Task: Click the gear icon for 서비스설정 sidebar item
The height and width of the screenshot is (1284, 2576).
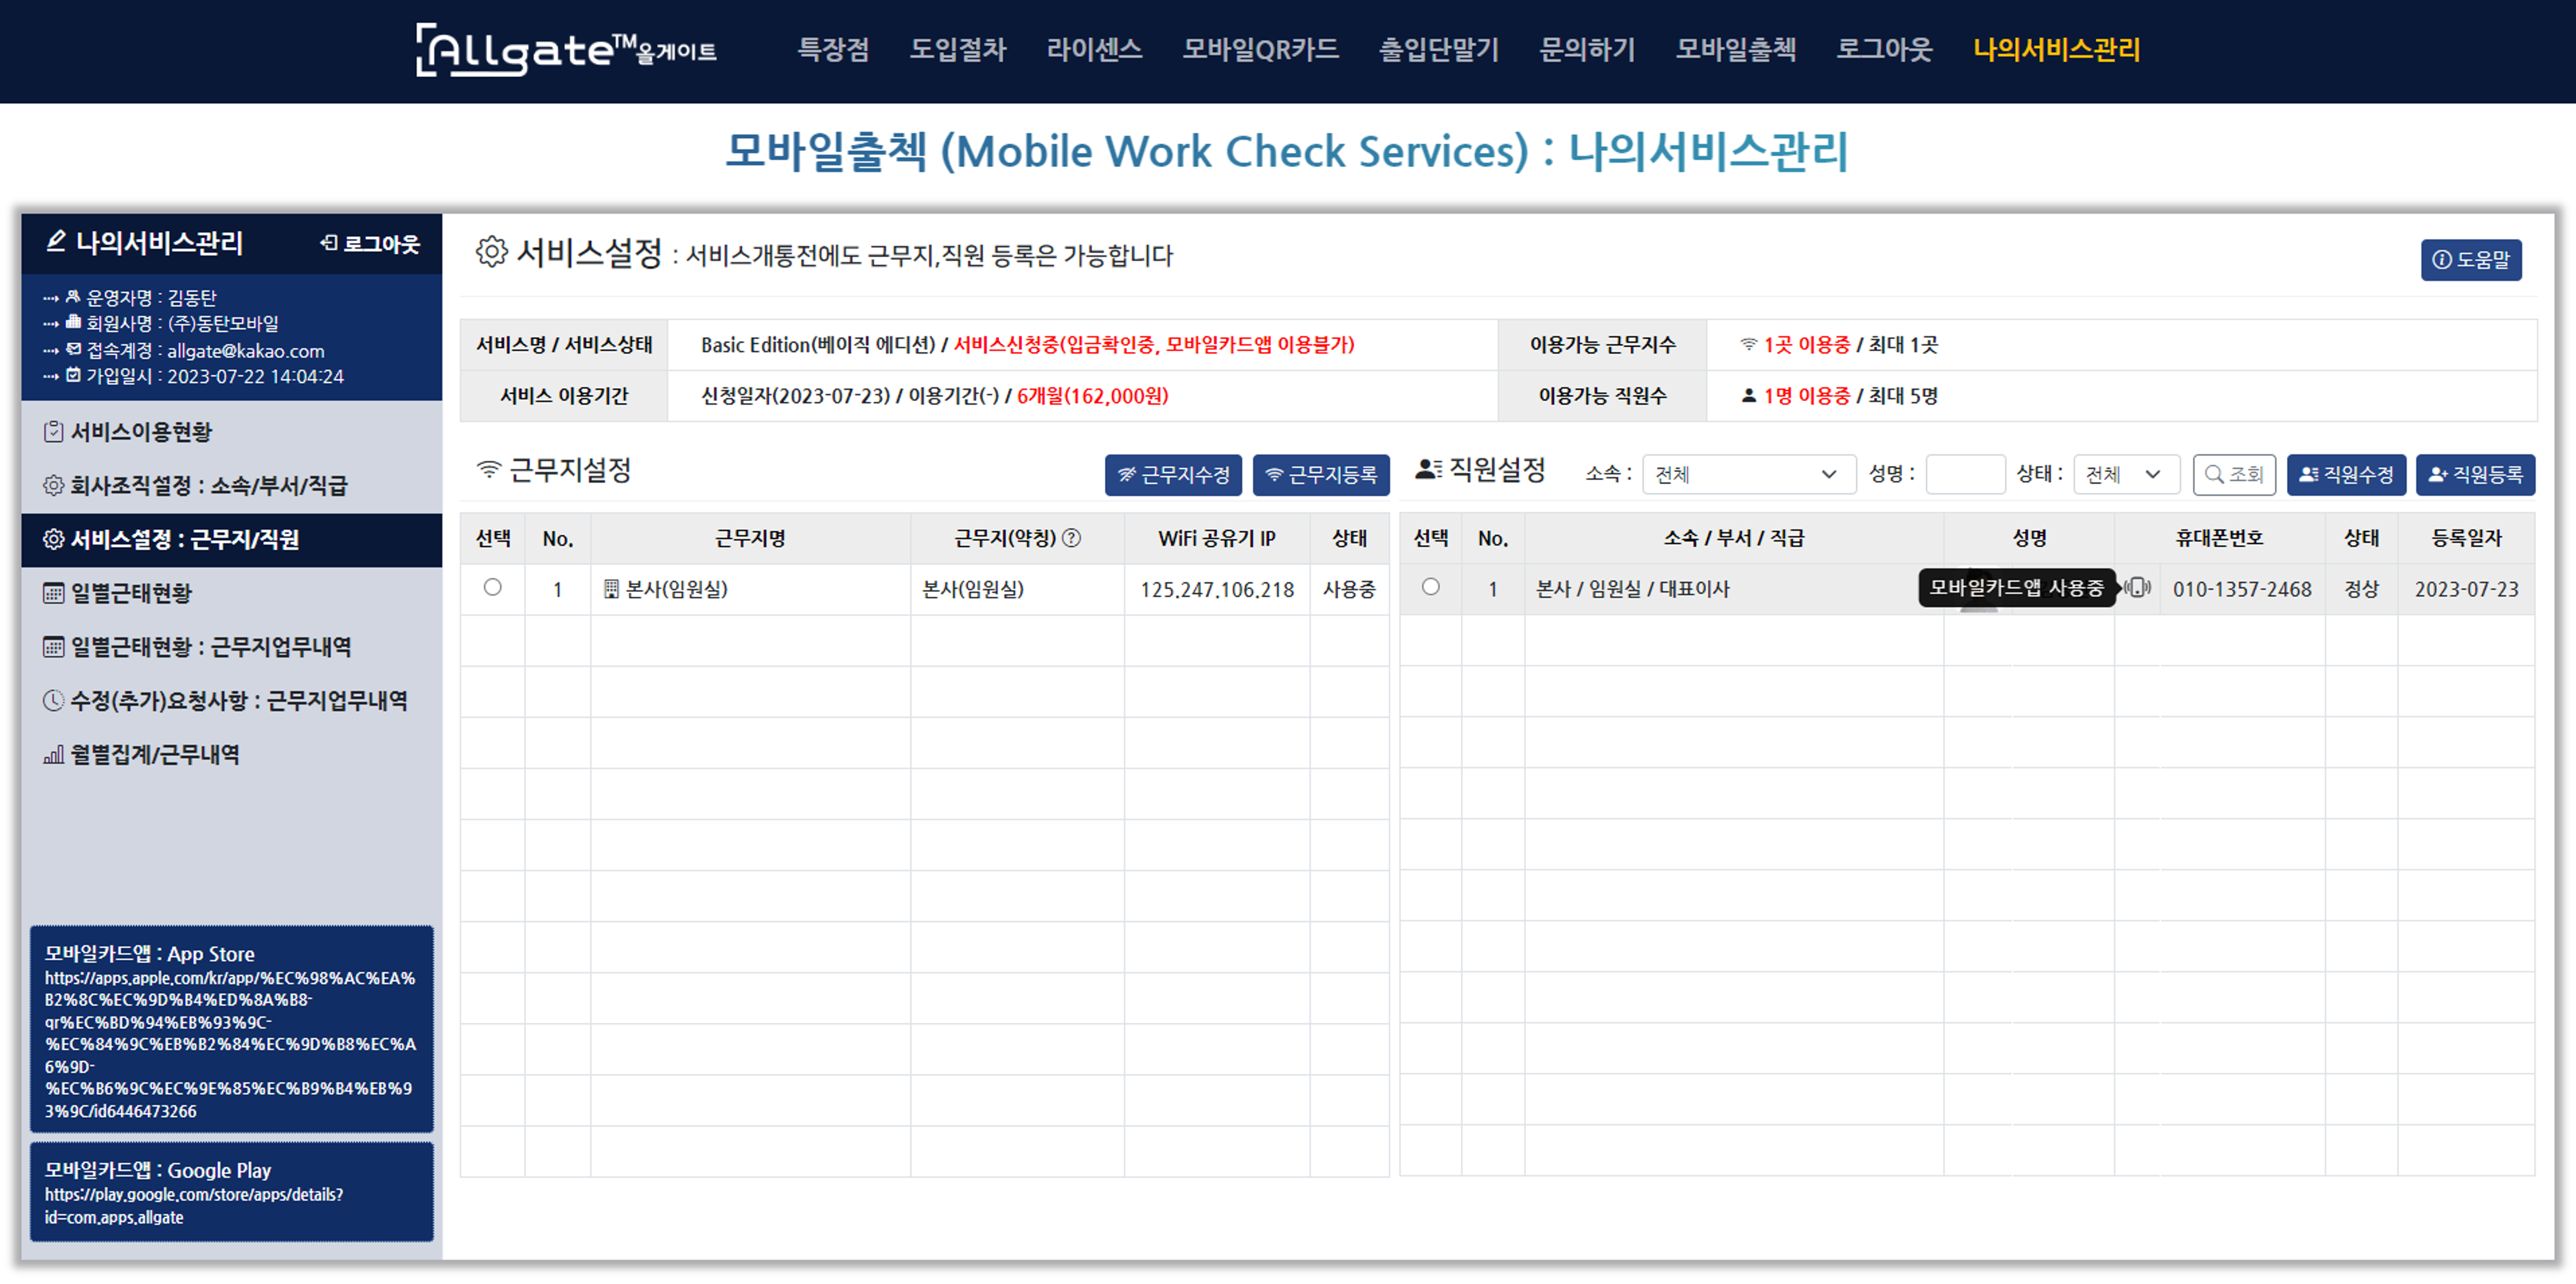Action: [54, 540]
